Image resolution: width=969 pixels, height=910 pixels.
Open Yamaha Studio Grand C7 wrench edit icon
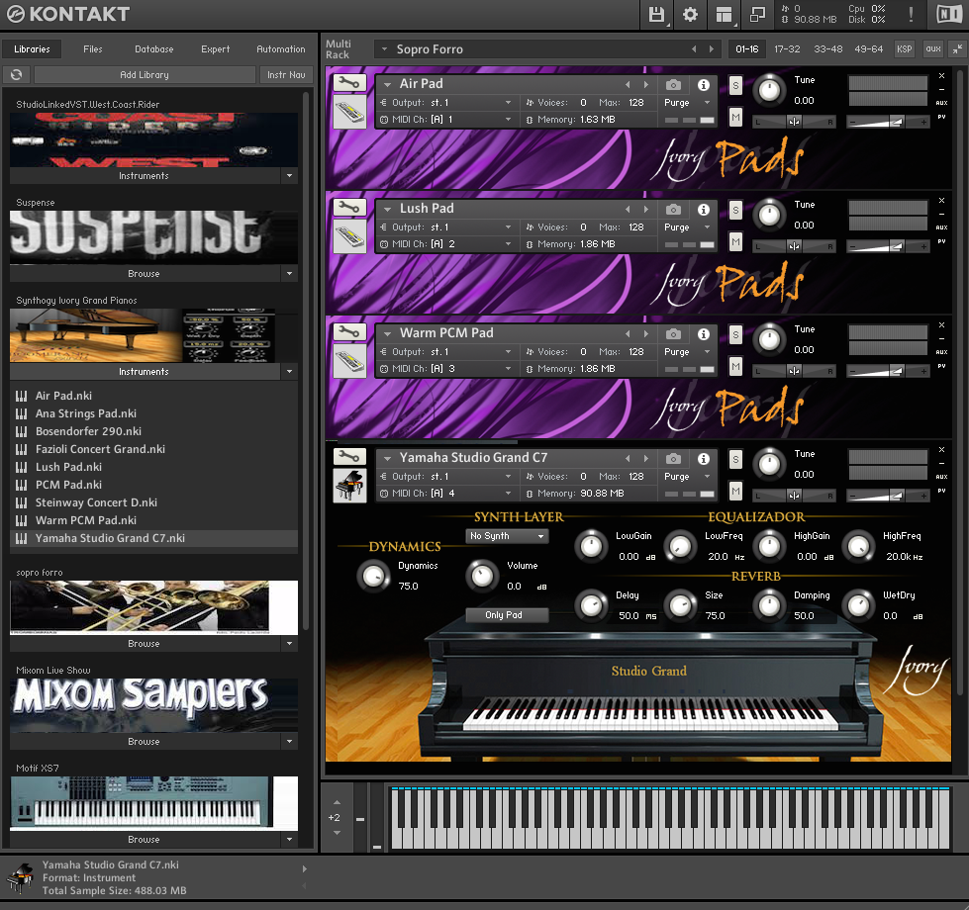coord(349,457)
